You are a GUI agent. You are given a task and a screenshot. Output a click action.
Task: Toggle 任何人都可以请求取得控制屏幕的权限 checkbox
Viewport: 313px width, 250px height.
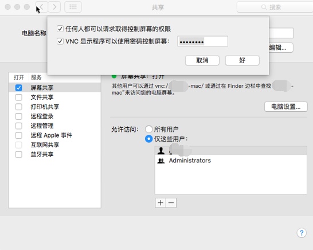[60, 29]
